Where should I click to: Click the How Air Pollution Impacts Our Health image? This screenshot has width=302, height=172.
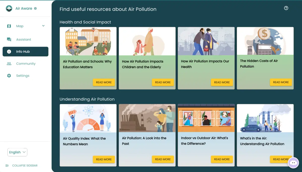(x=206, y=41)
